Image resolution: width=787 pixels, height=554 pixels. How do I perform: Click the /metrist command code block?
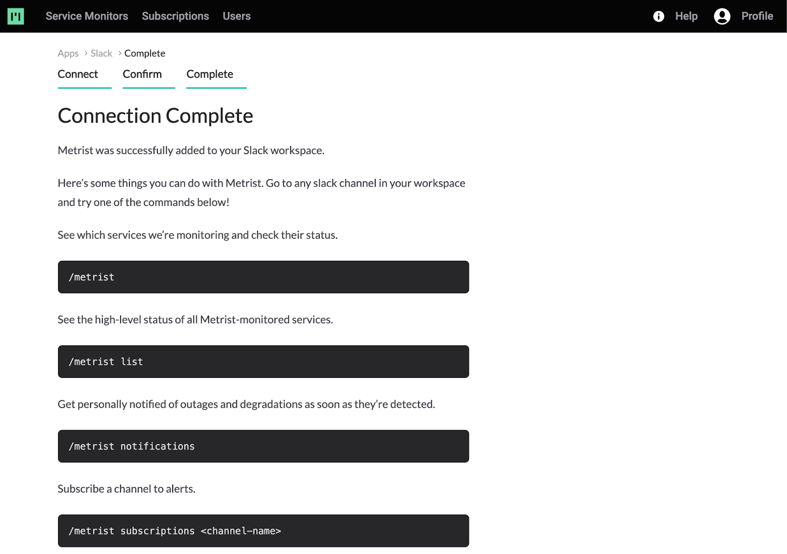click(263, 277)
